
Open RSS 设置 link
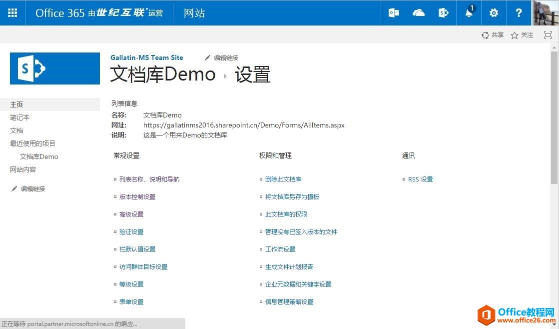point(420,179)
